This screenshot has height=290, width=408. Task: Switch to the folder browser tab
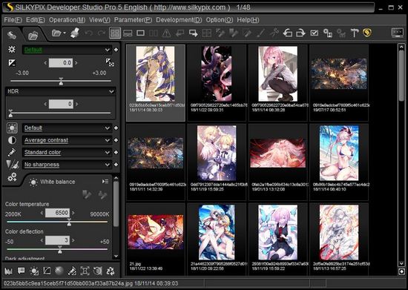point(33,35)
